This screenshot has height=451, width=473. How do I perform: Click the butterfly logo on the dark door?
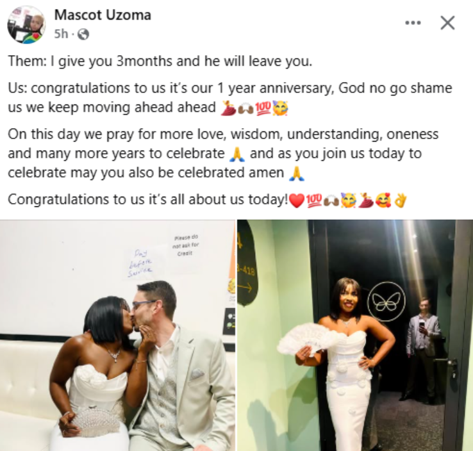tap(387, 302)
